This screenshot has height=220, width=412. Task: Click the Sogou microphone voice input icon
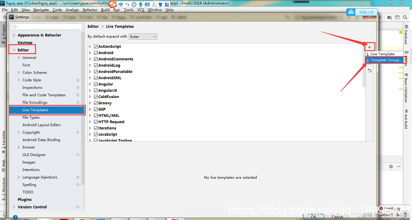coord(141,4)
